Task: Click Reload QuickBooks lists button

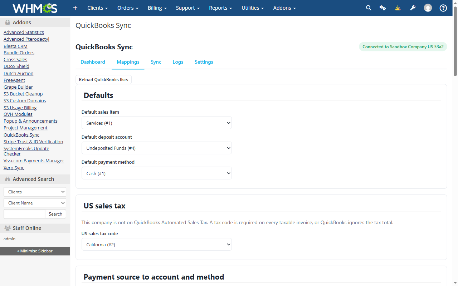Action: click(x=103, y=79)
